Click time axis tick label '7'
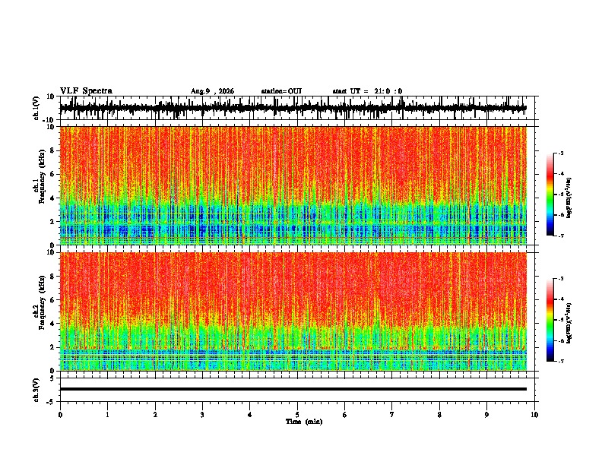 [x=392, y=415]
